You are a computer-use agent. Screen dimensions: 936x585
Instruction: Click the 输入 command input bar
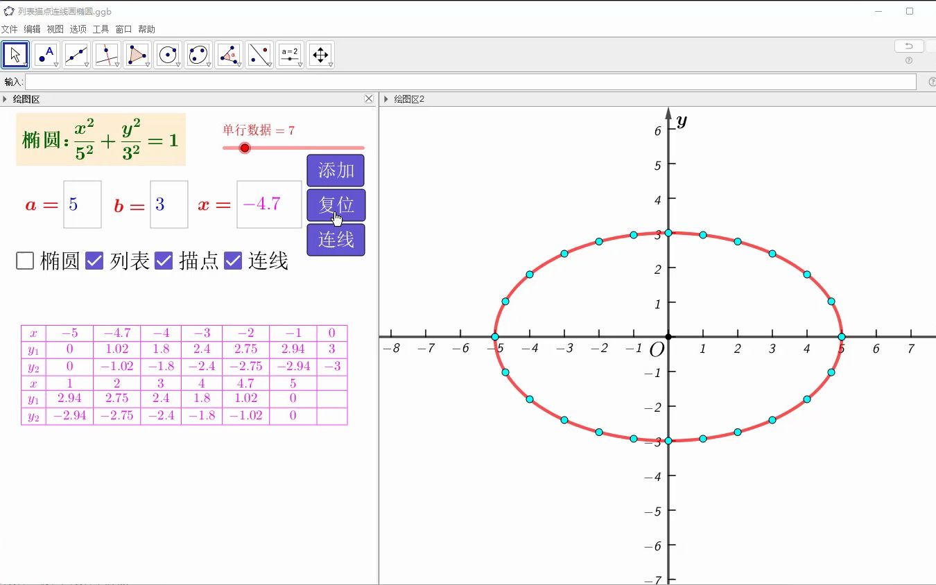click(471, 82)
